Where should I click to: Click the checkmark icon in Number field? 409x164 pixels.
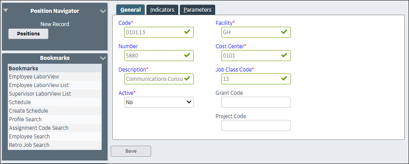[x=187, y=56]
